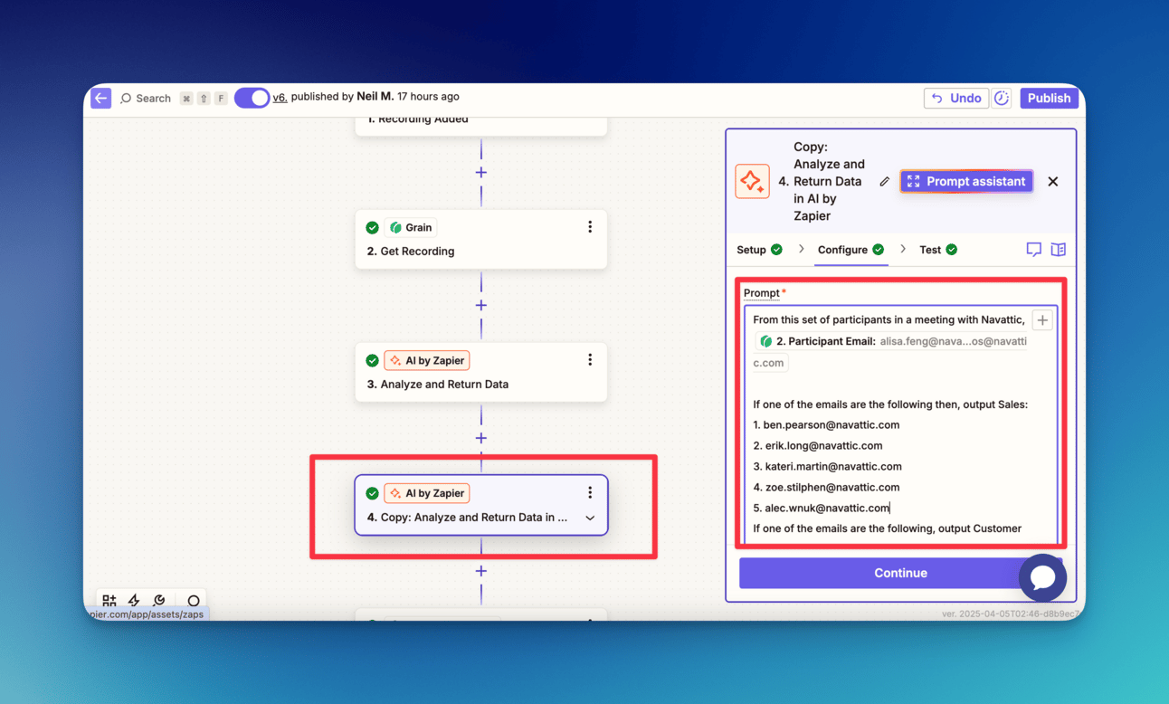This screenshot has width=1169, height=704.
Task: Select the Get Recording step card
Action: 480,239
